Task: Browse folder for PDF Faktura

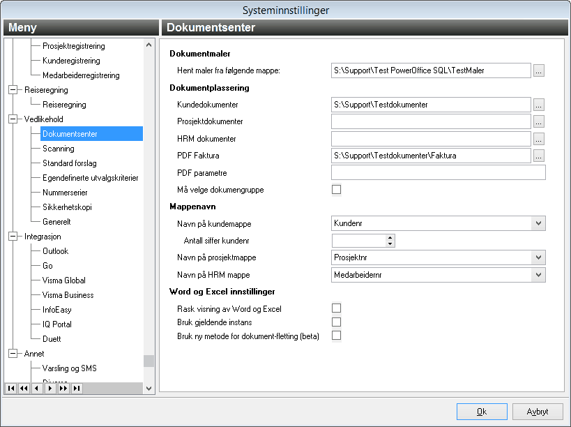Action: click(x=539, y=156)
